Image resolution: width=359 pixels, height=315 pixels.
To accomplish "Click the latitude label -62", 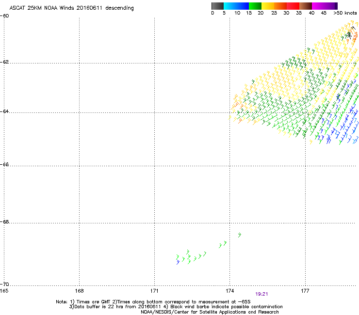I will click(x=4, y=62).
